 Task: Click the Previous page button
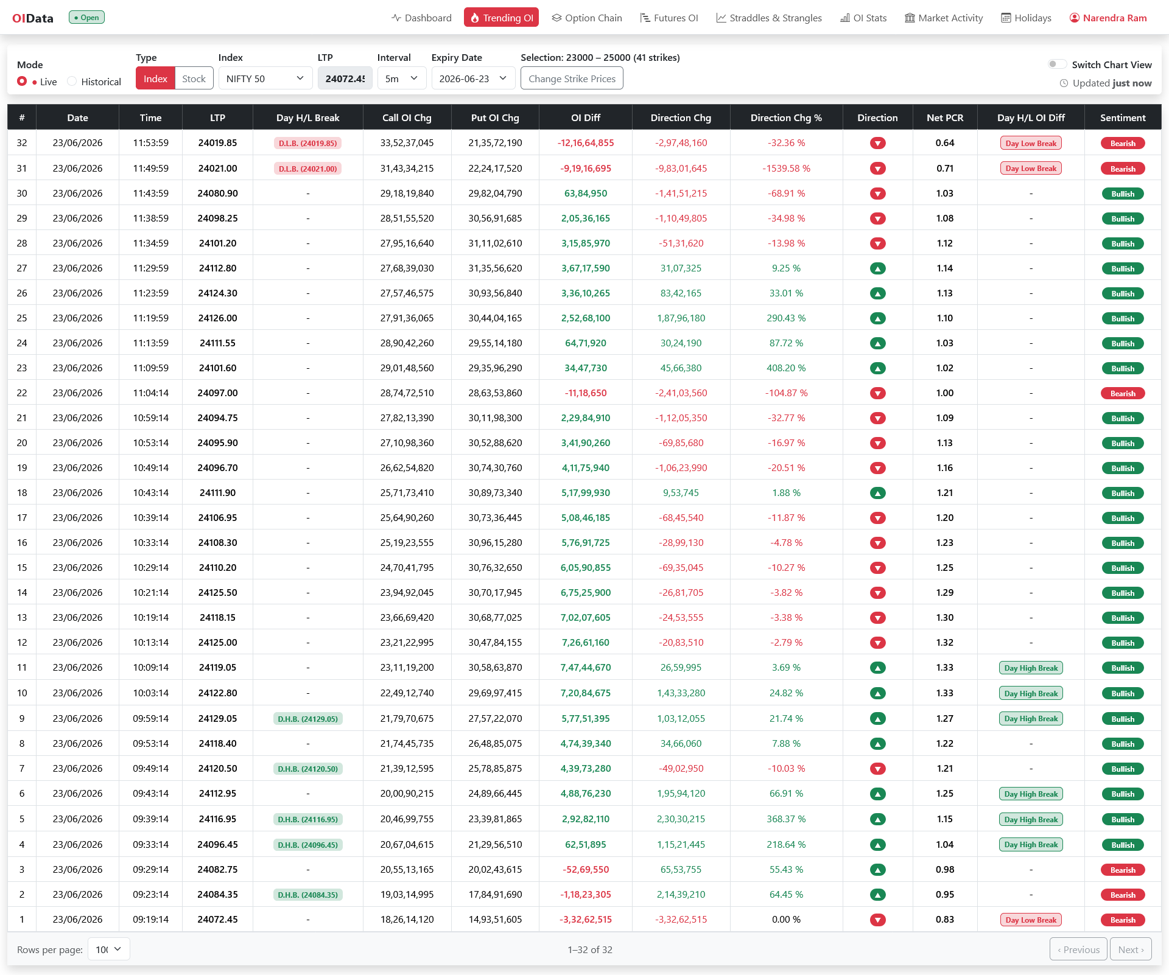[1078, 949]
